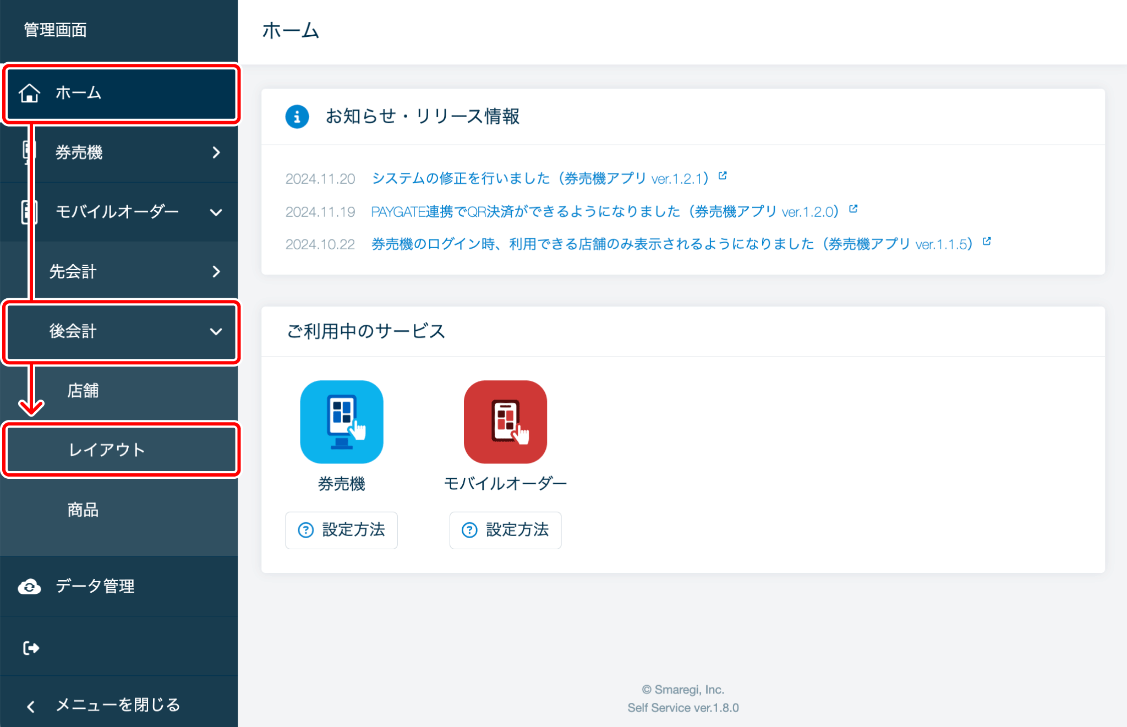Click external link icon after ver.1.1.5 notice
Viewport: 1127px width, 727px height.
point(987,242)
